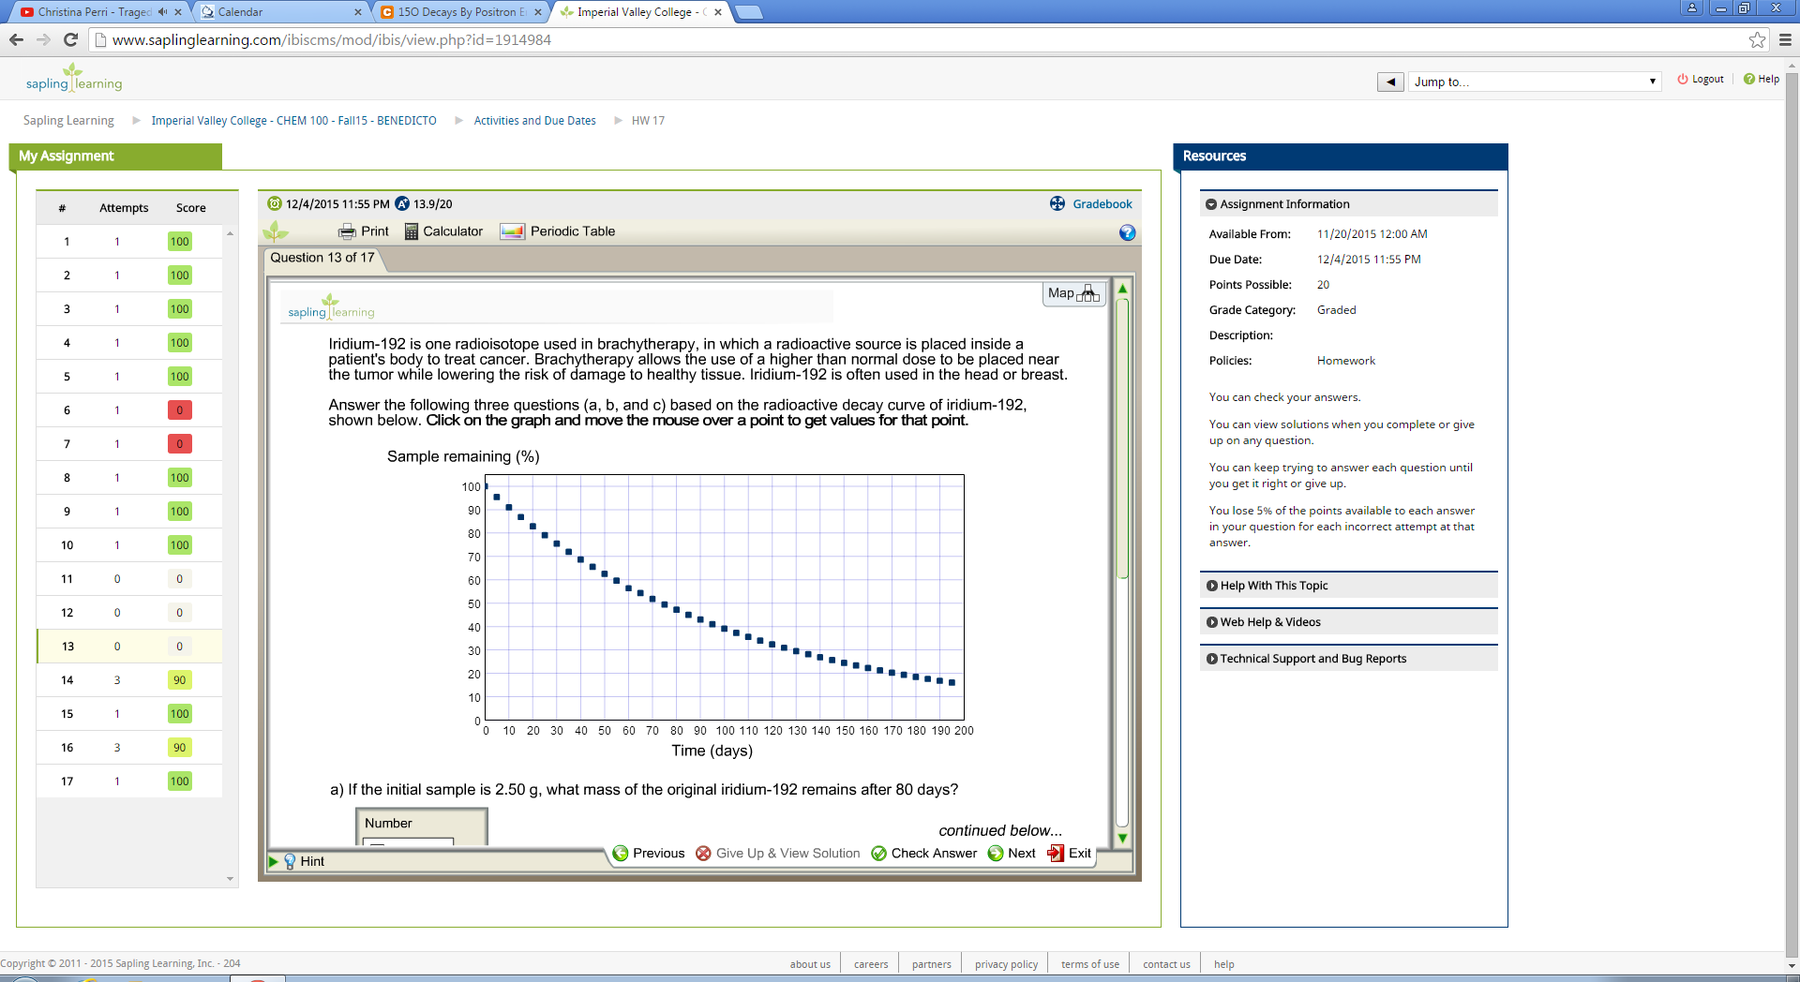The height and width of the screenshot is (982, 1800).
Task: Select question 1 in the list
Action: click(129, 242)
